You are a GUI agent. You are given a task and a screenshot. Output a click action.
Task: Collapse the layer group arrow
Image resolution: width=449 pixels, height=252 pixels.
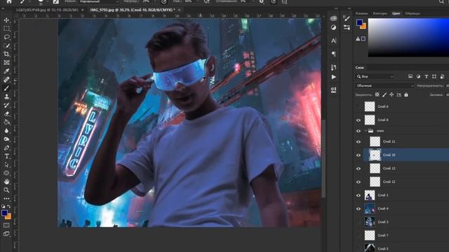366,131
